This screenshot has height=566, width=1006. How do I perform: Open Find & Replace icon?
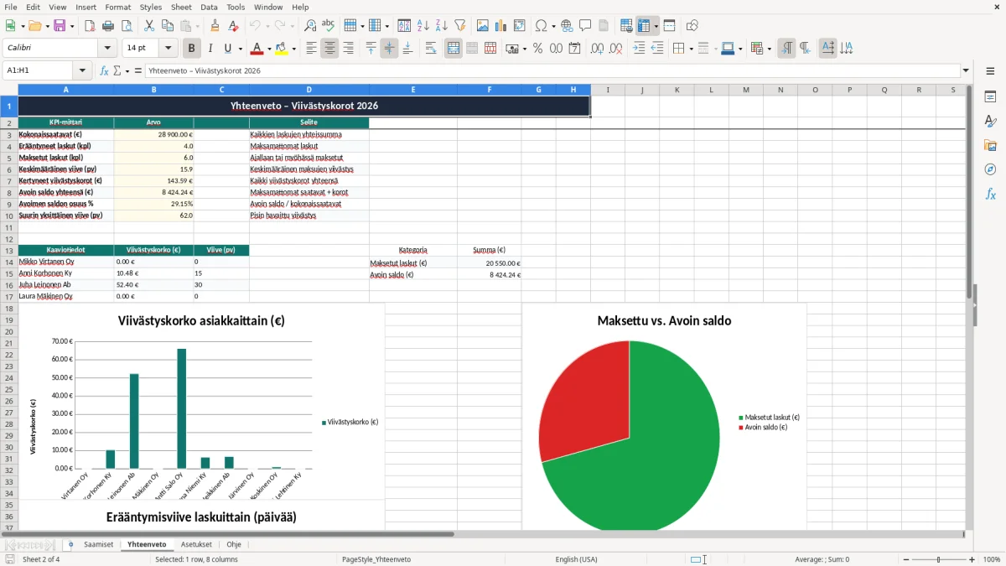tap(310, 26)
